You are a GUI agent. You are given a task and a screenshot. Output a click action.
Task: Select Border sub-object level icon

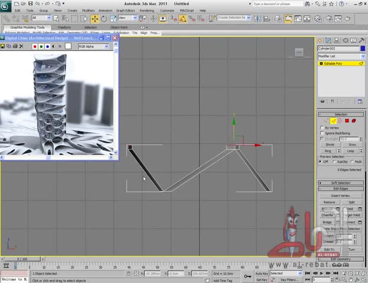(x=340, y=121)
